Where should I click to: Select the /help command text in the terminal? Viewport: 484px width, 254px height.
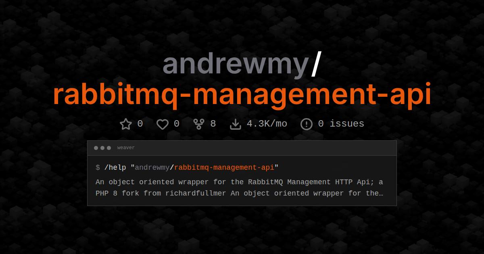114,167
